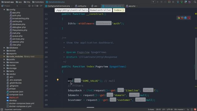The height and width of the screenshot is (111, 197).
Task: Click the Stop square icon in toolbar
Action: click(173, 2)
